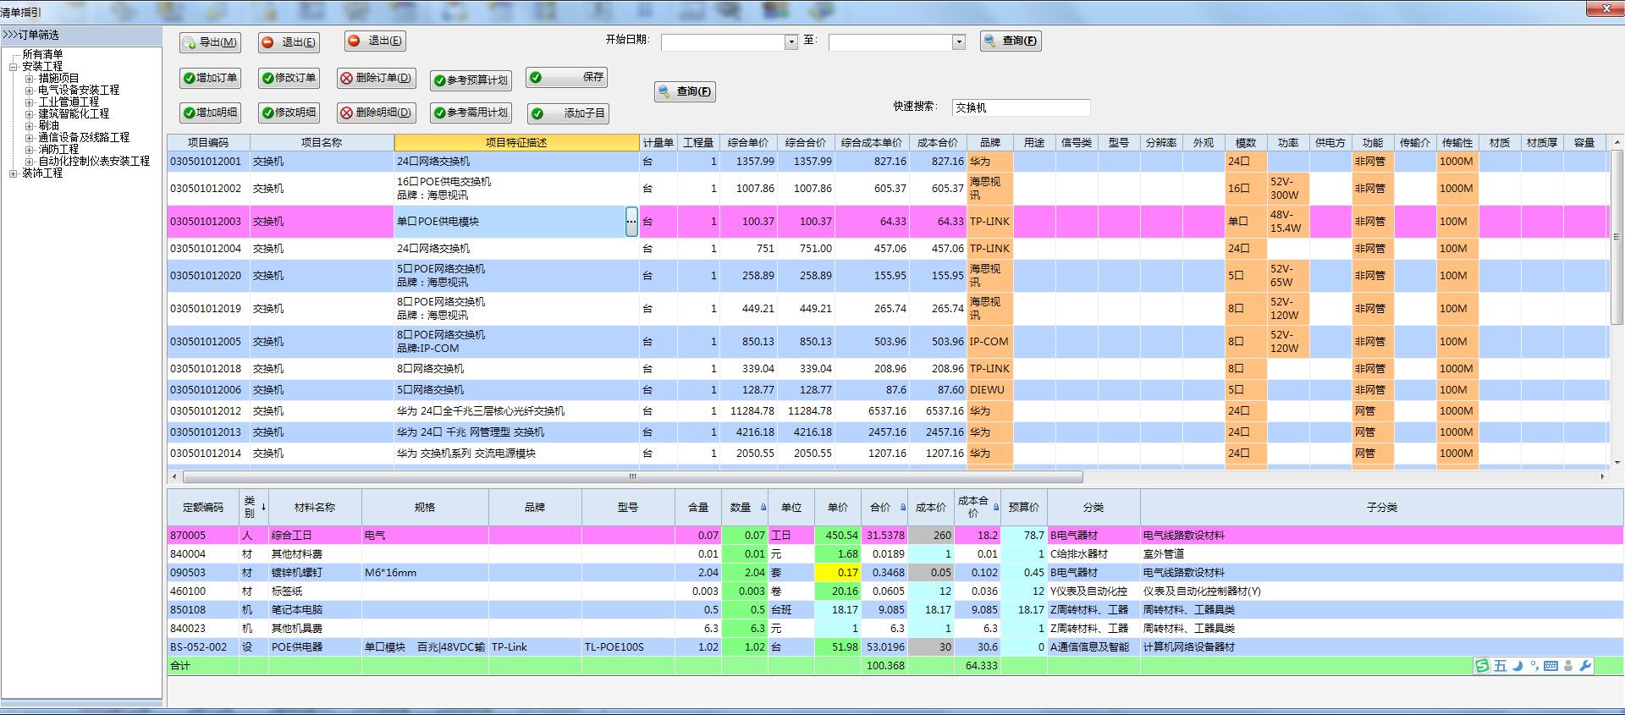
Task: Click the user account icon on IME bar
Action: coord(1568,666)
